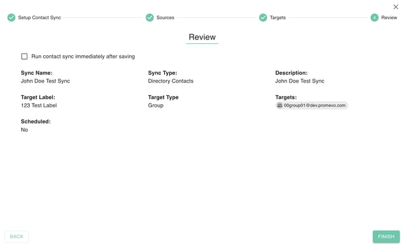
Task: Click the Sync Type: field label
Action: tap(163, 73)
